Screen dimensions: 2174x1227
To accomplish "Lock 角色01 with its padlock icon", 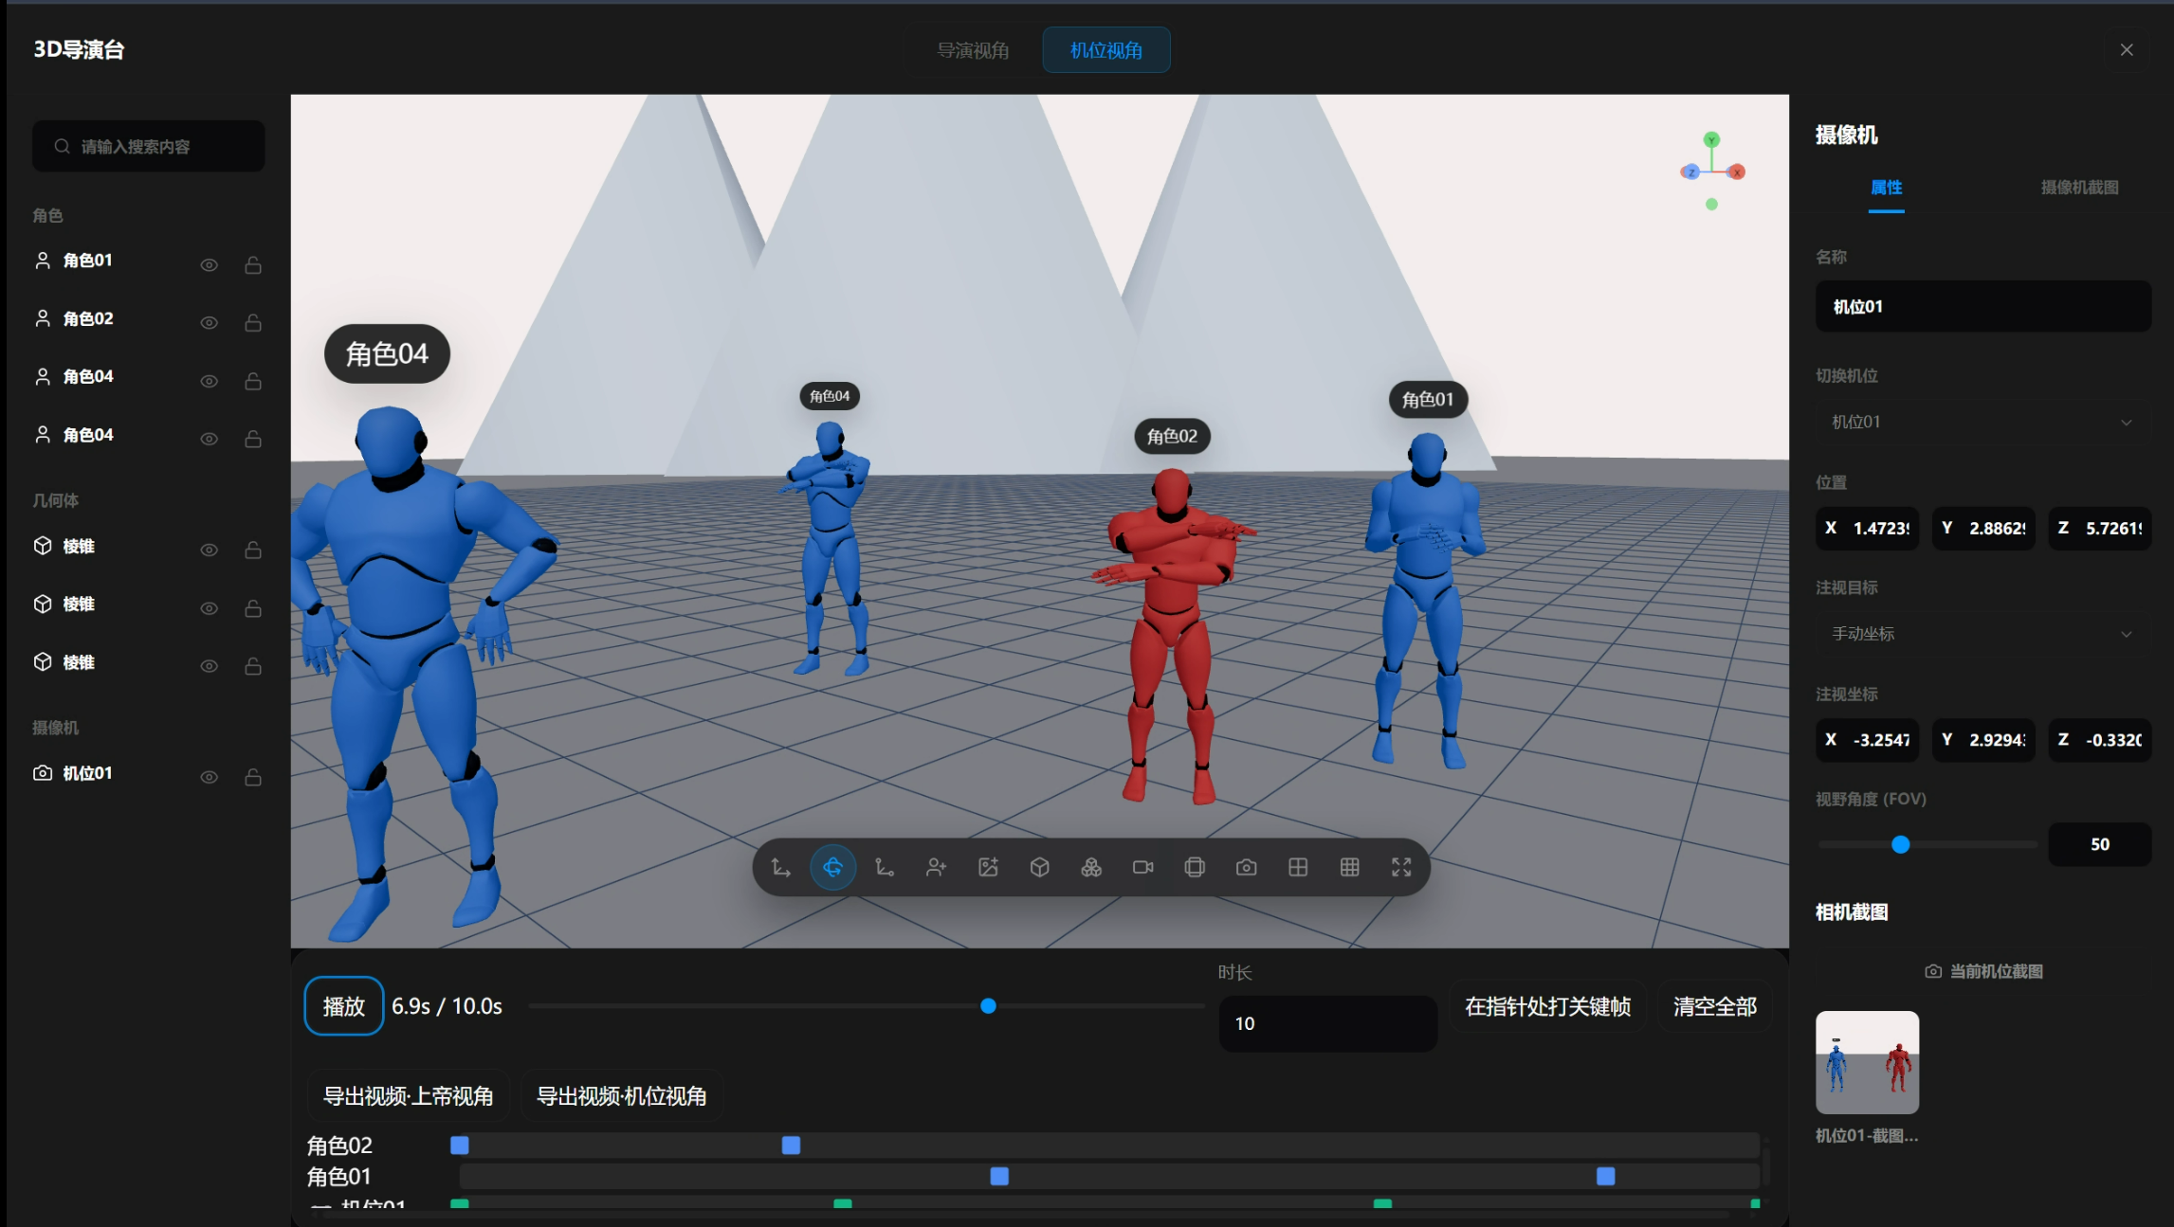I will click(253, 264).
